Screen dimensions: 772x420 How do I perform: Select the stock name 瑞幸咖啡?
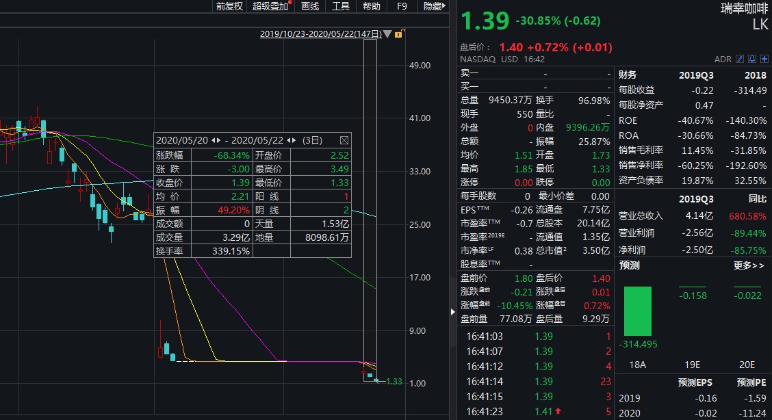pos(744,8)
